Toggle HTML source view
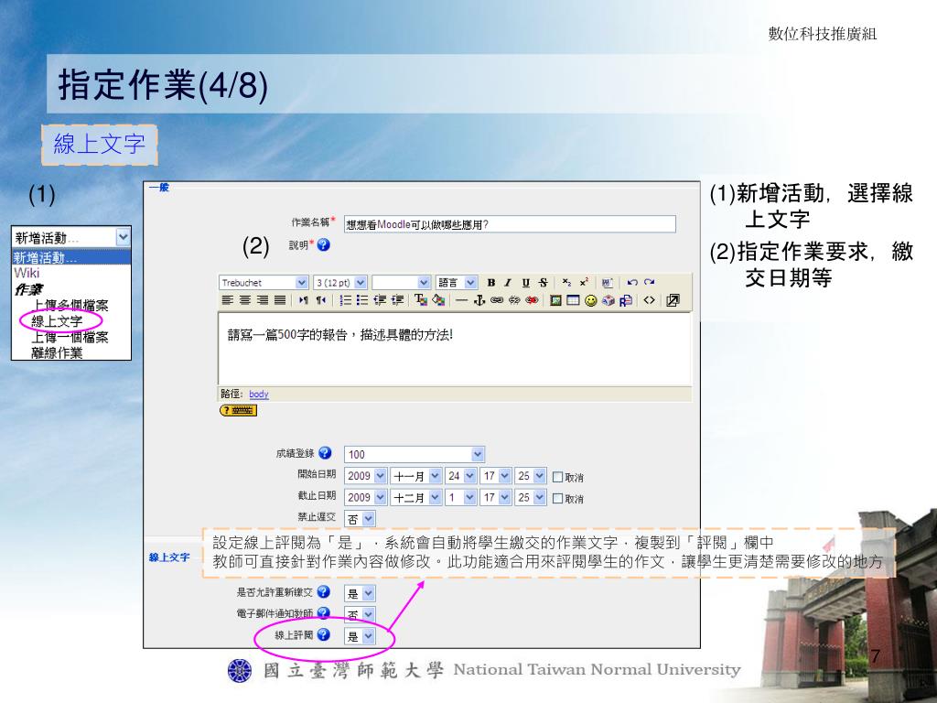The height and width of the screenshot is (703, 937). (x=650, y=300)
